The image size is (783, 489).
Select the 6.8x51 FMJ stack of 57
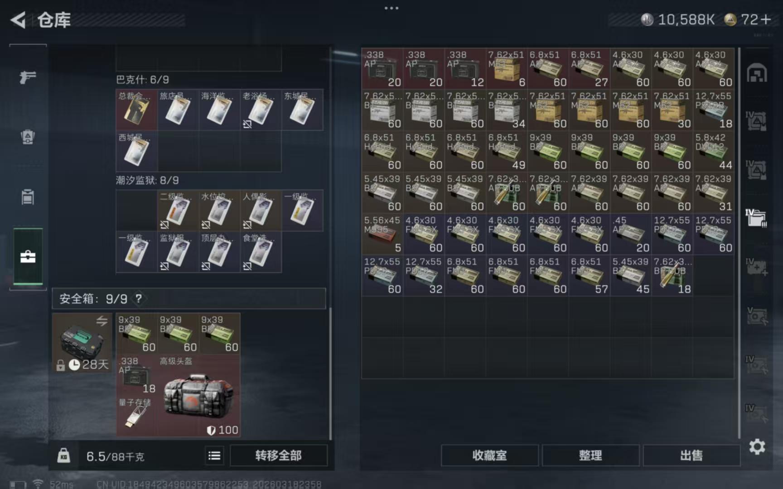pos(590,275)
